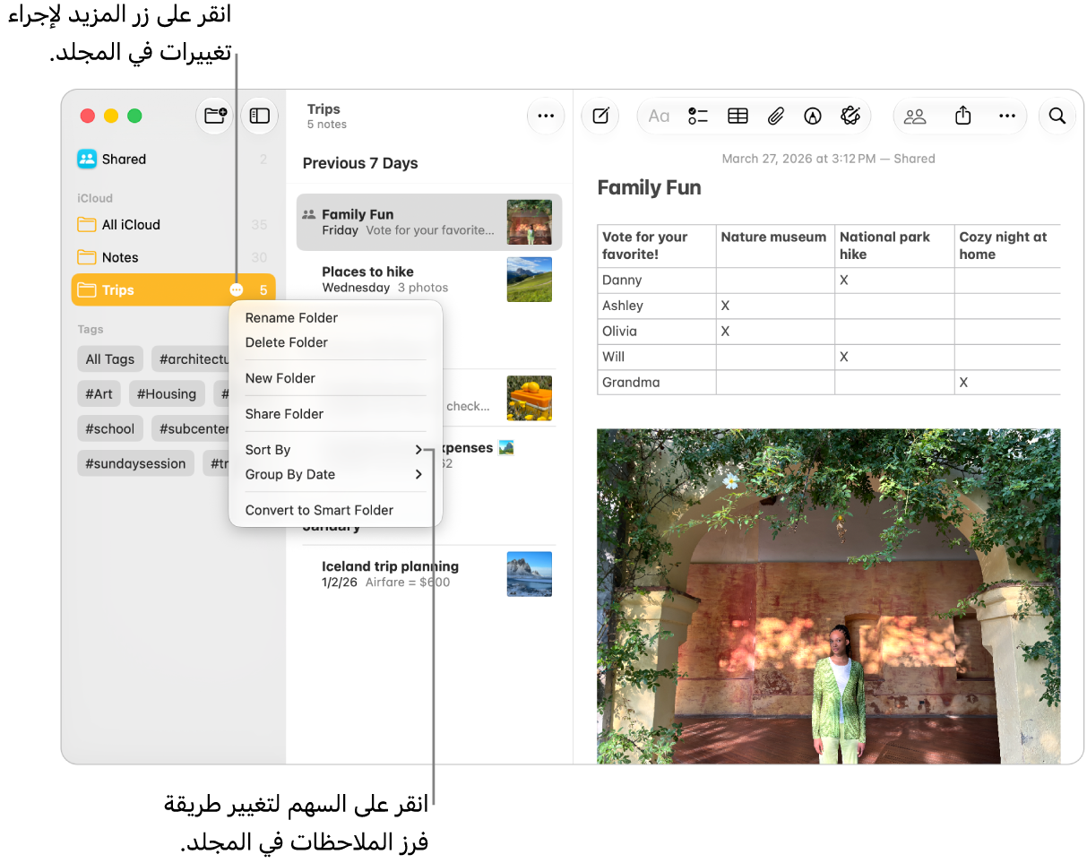
Task: Choose Convert to Smart Folder
Action: [335, 510]
